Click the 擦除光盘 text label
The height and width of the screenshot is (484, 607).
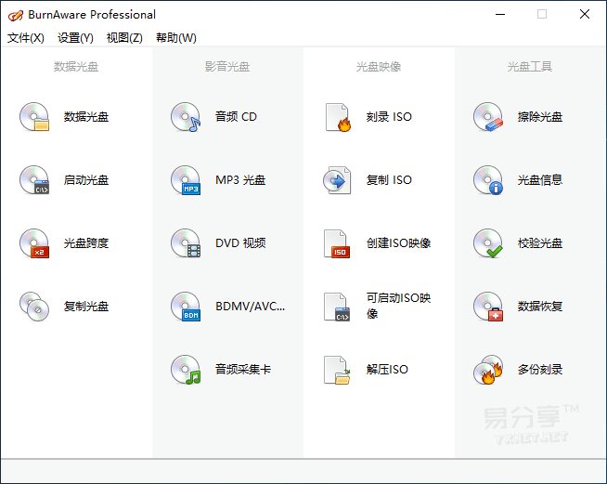point(540,117)
